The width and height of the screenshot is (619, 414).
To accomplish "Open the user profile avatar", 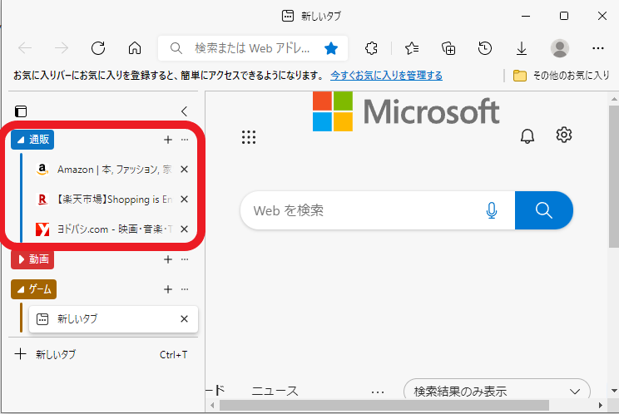I will 559,48.
